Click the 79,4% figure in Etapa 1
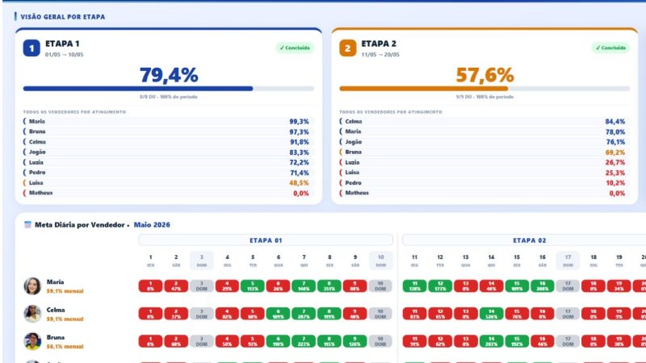Viewport: 646px width, 363px height. (169, 75)
